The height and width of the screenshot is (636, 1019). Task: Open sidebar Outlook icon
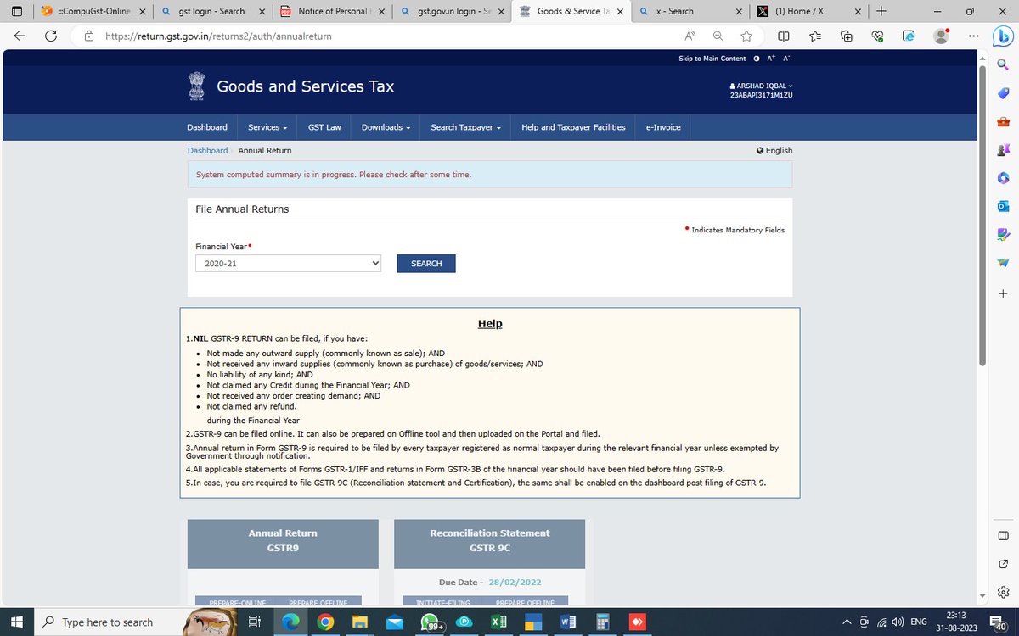point(1003,206)
